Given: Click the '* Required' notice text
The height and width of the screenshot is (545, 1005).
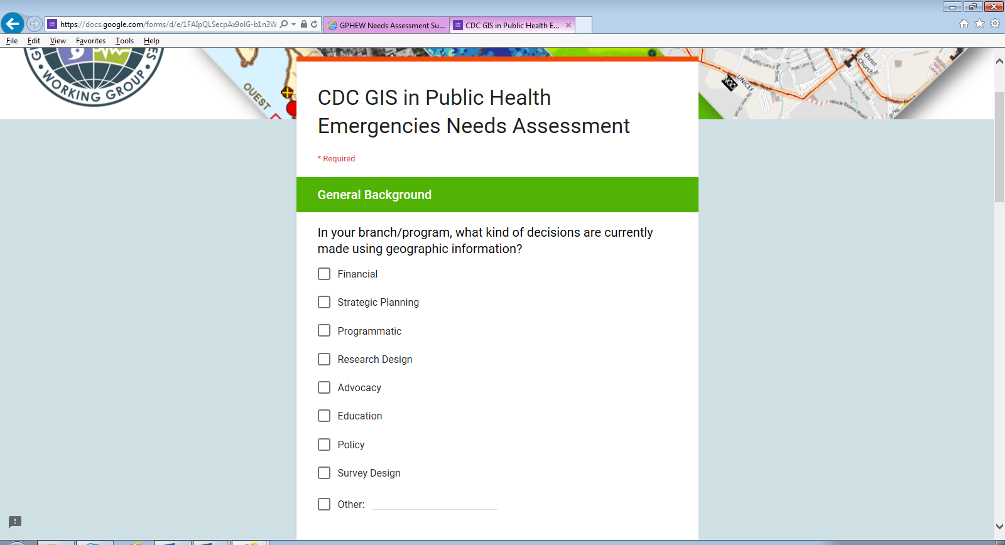Looking at the screenshot, I should pyautogui.click(x=336, y=159).
